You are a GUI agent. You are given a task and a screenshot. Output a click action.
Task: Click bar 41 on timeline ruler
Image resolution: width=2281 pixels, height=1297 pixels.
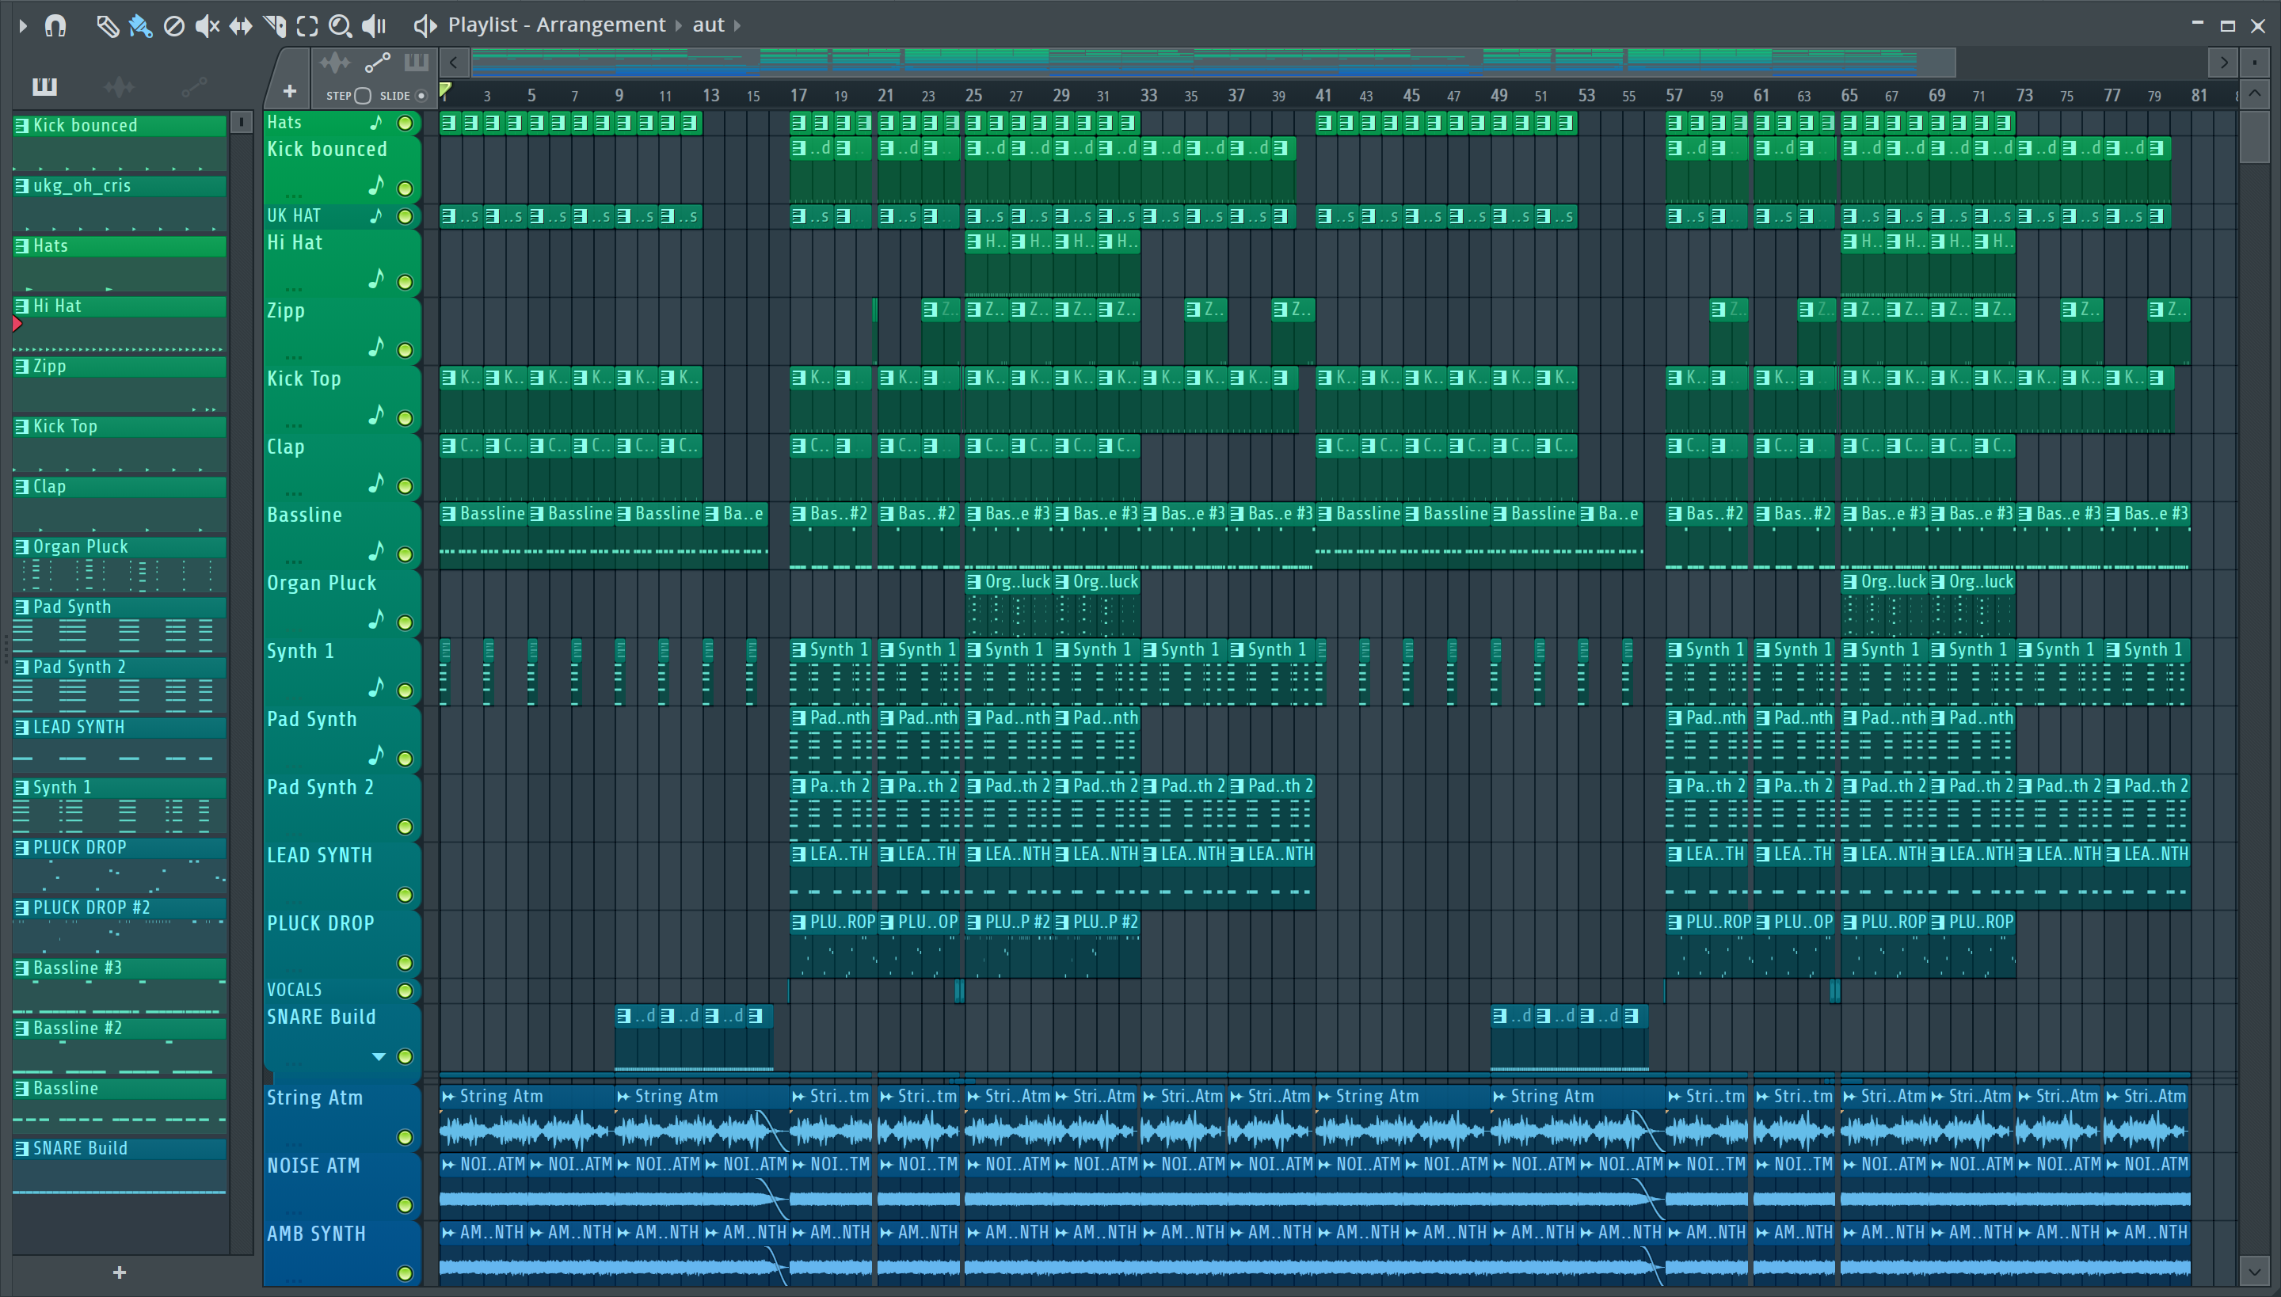[x=1324, y=95]
